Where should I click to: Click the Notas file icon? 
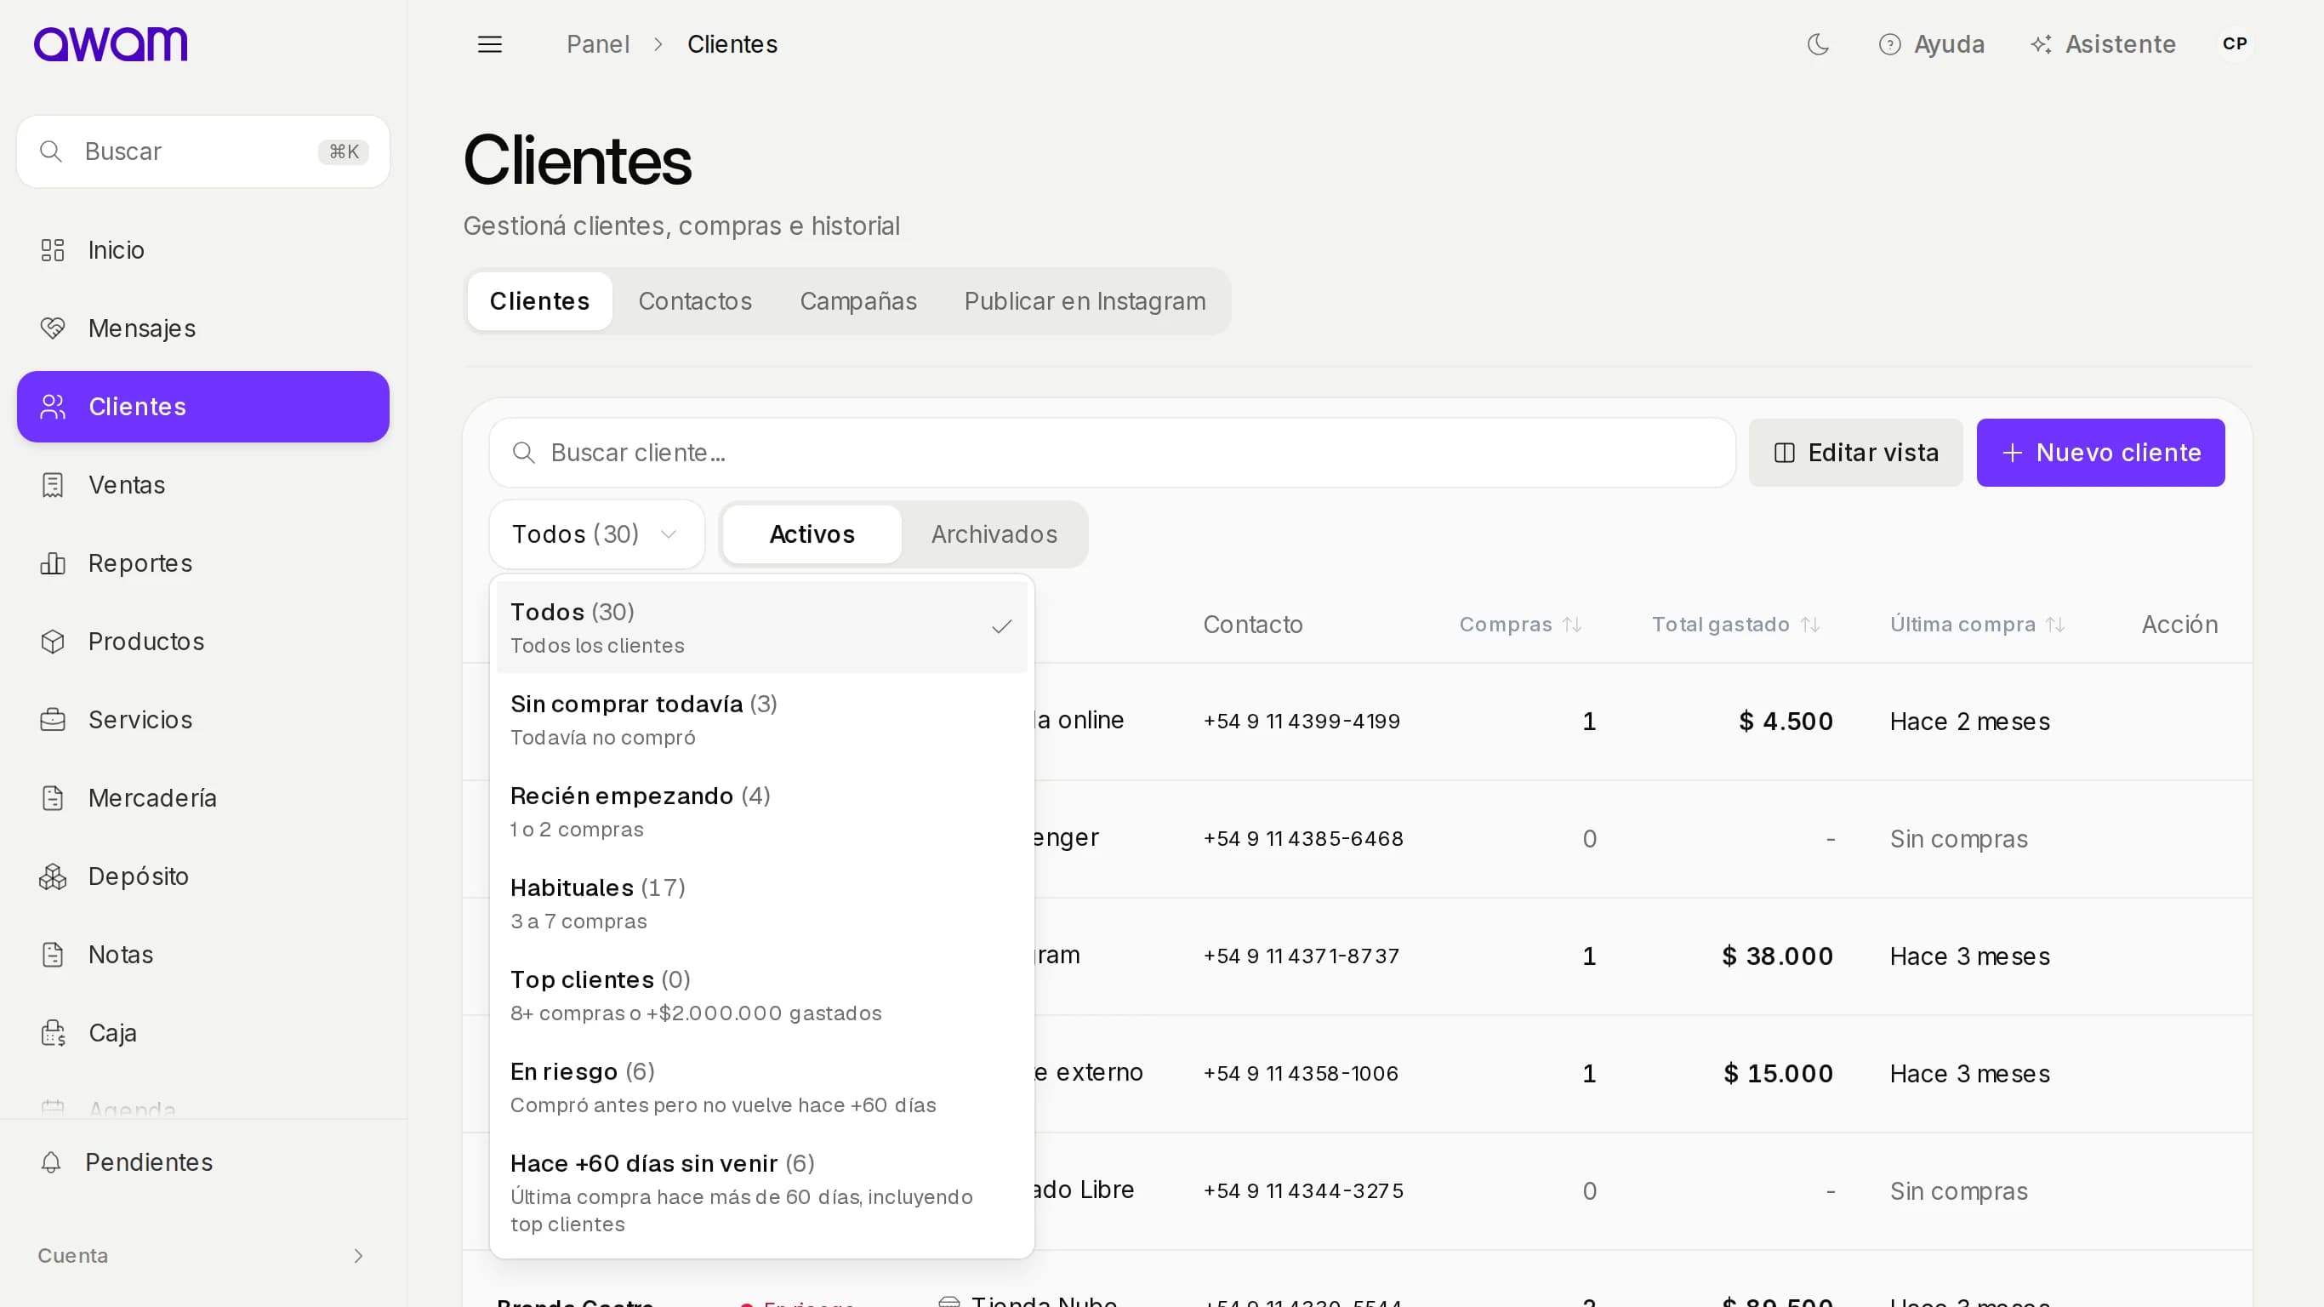53,954
